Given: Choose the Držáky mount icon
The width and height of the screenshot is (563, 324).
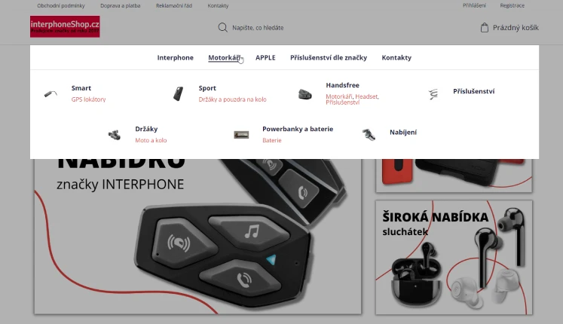Looking at the screenshot, I should click(114, 135).
